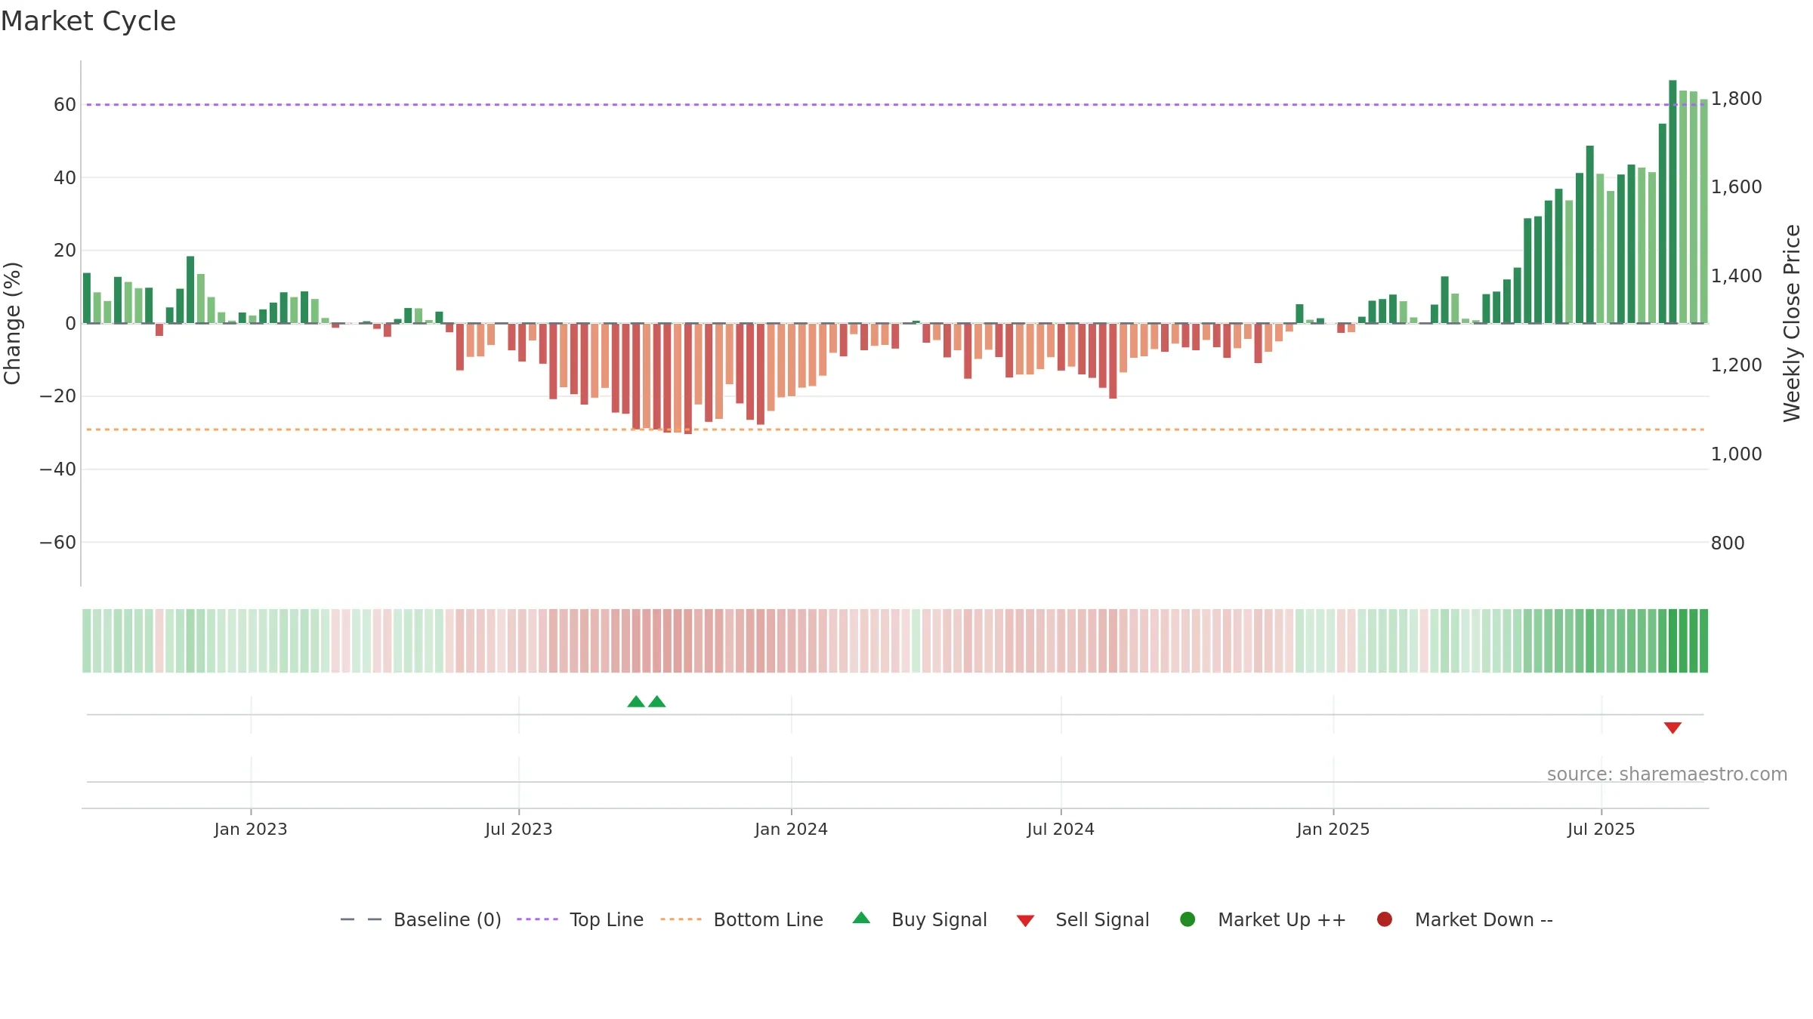
Task: Click the first green buy signal marker
Action: click(x=636, y=702)
